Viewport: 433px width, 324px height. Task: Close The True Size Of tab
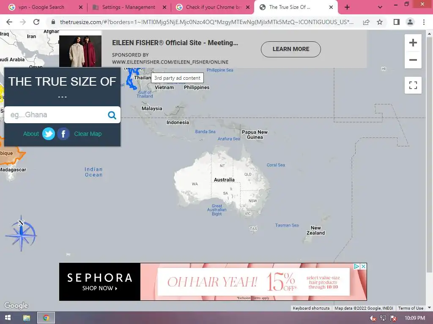[x=331, y=7]
